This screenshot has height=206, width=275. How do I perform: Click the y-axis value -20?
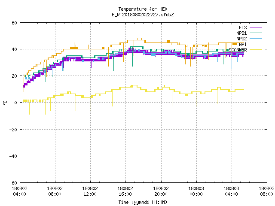pyautogui.click(x=13, y=130)
